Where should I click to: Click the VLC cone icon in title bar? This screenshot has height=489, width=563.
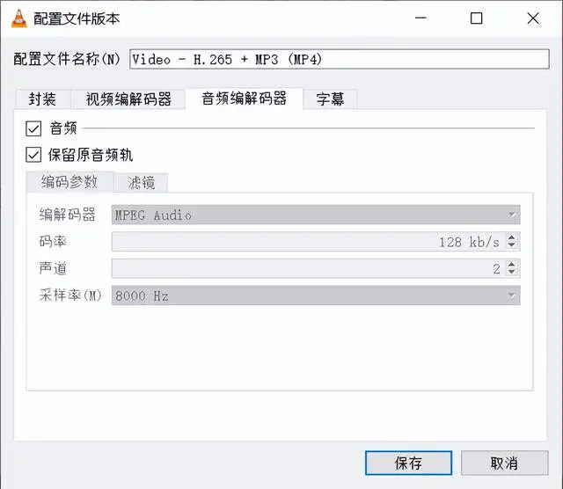point(19,18)
